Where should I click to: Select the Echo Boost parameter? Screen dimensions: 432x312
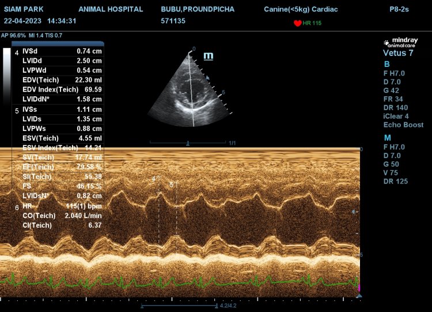(403, 125)
